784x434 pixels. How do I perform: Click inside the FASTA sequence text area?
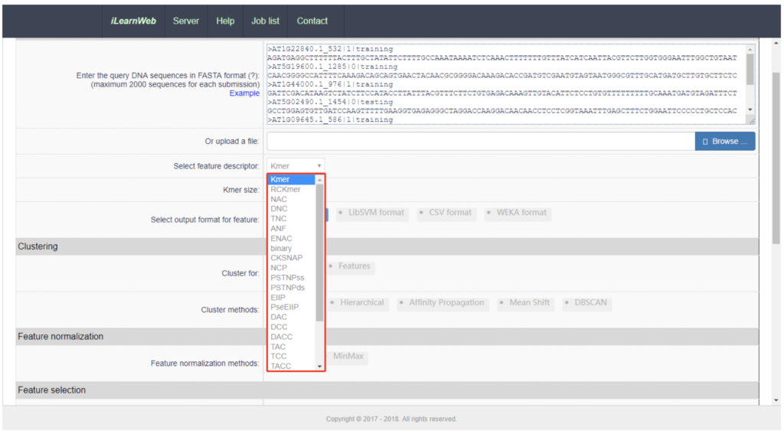pyautogui.click(x=505, y=83)
